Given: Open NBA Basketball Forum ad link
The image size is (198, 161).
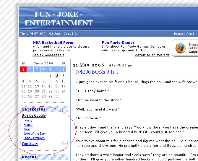Looking at the screenshot, I should [x=54, y=43].
